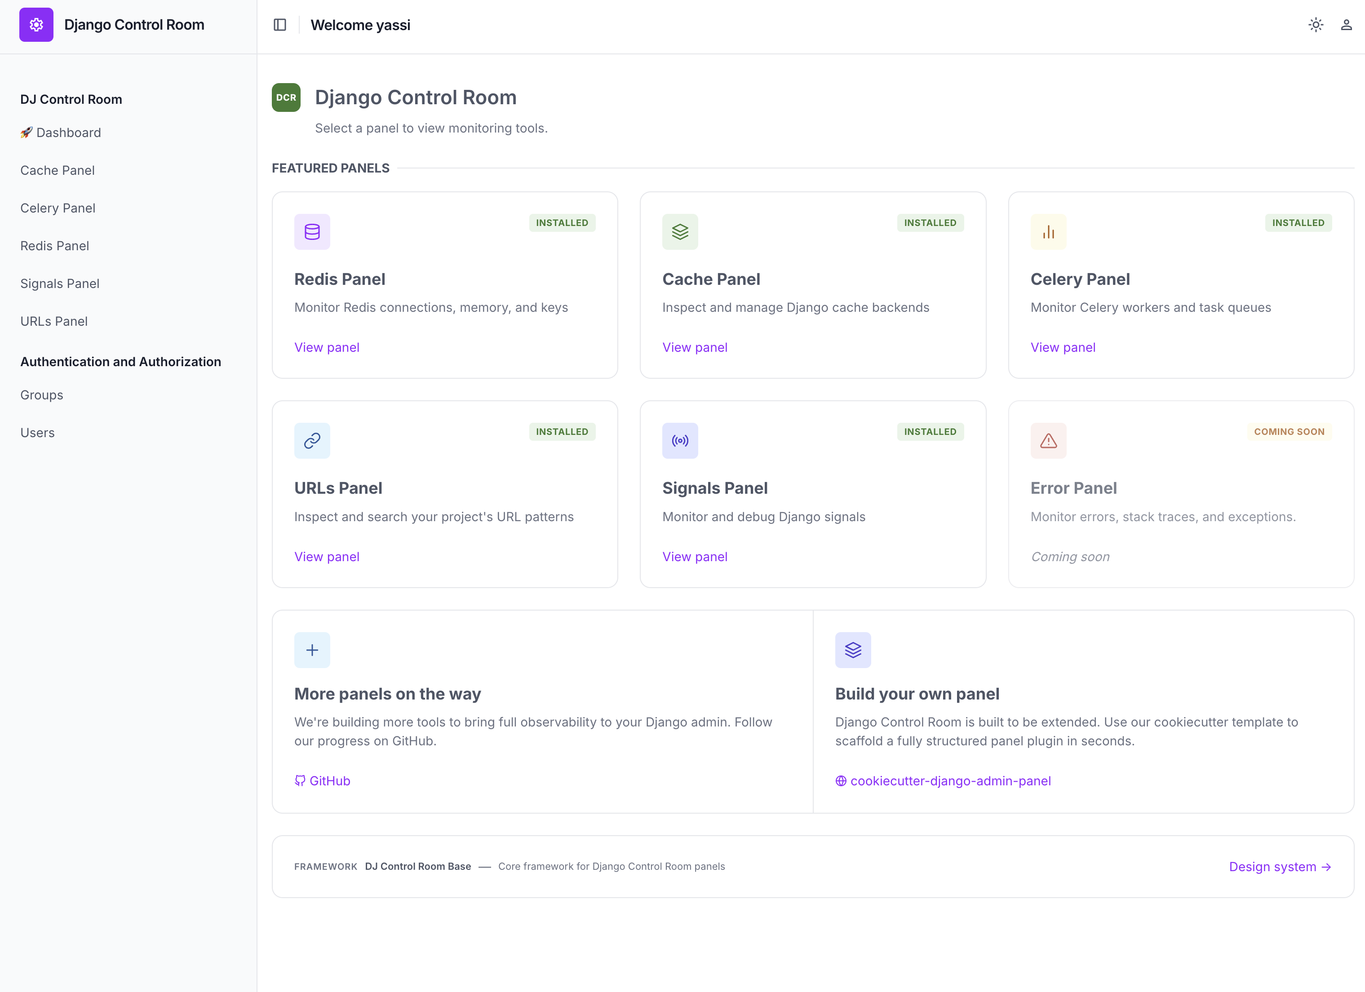
Task: Open the Design system link
Action: (1280, 867)
